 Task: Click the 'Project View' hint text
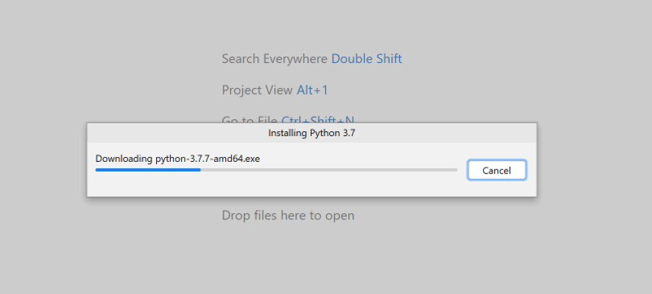pos(257,90)
